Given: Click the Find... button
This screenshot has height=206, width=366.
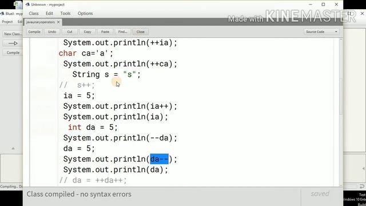Looking at the screenshot, I should (123, 32).
